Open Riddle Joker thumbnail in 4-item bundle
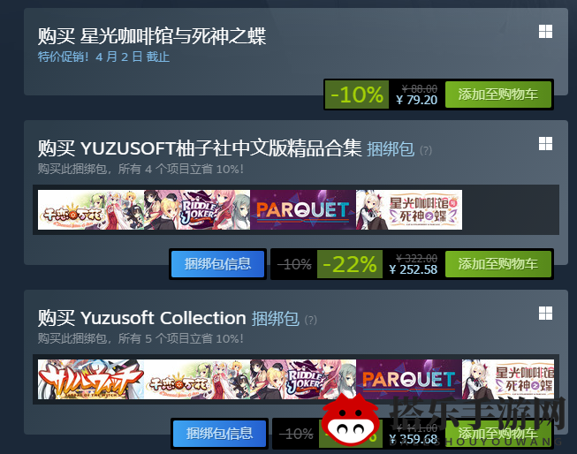This screenshot has width=577, height=454. point(197,209)
